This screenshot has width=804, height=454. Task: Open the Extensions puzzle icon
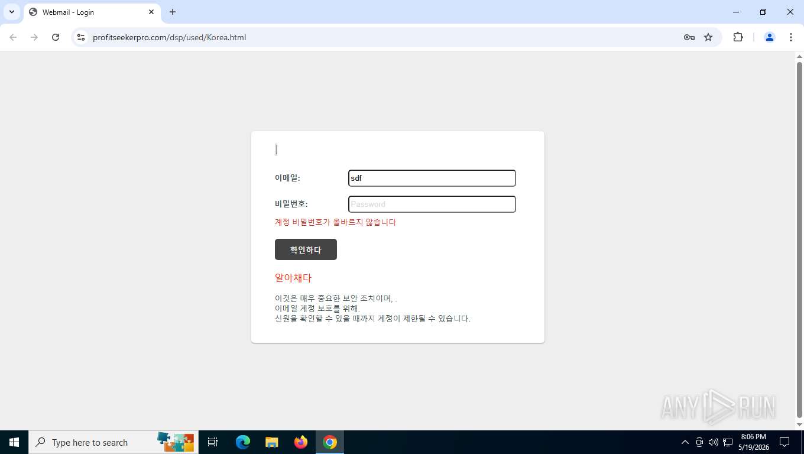coord(738,37)
